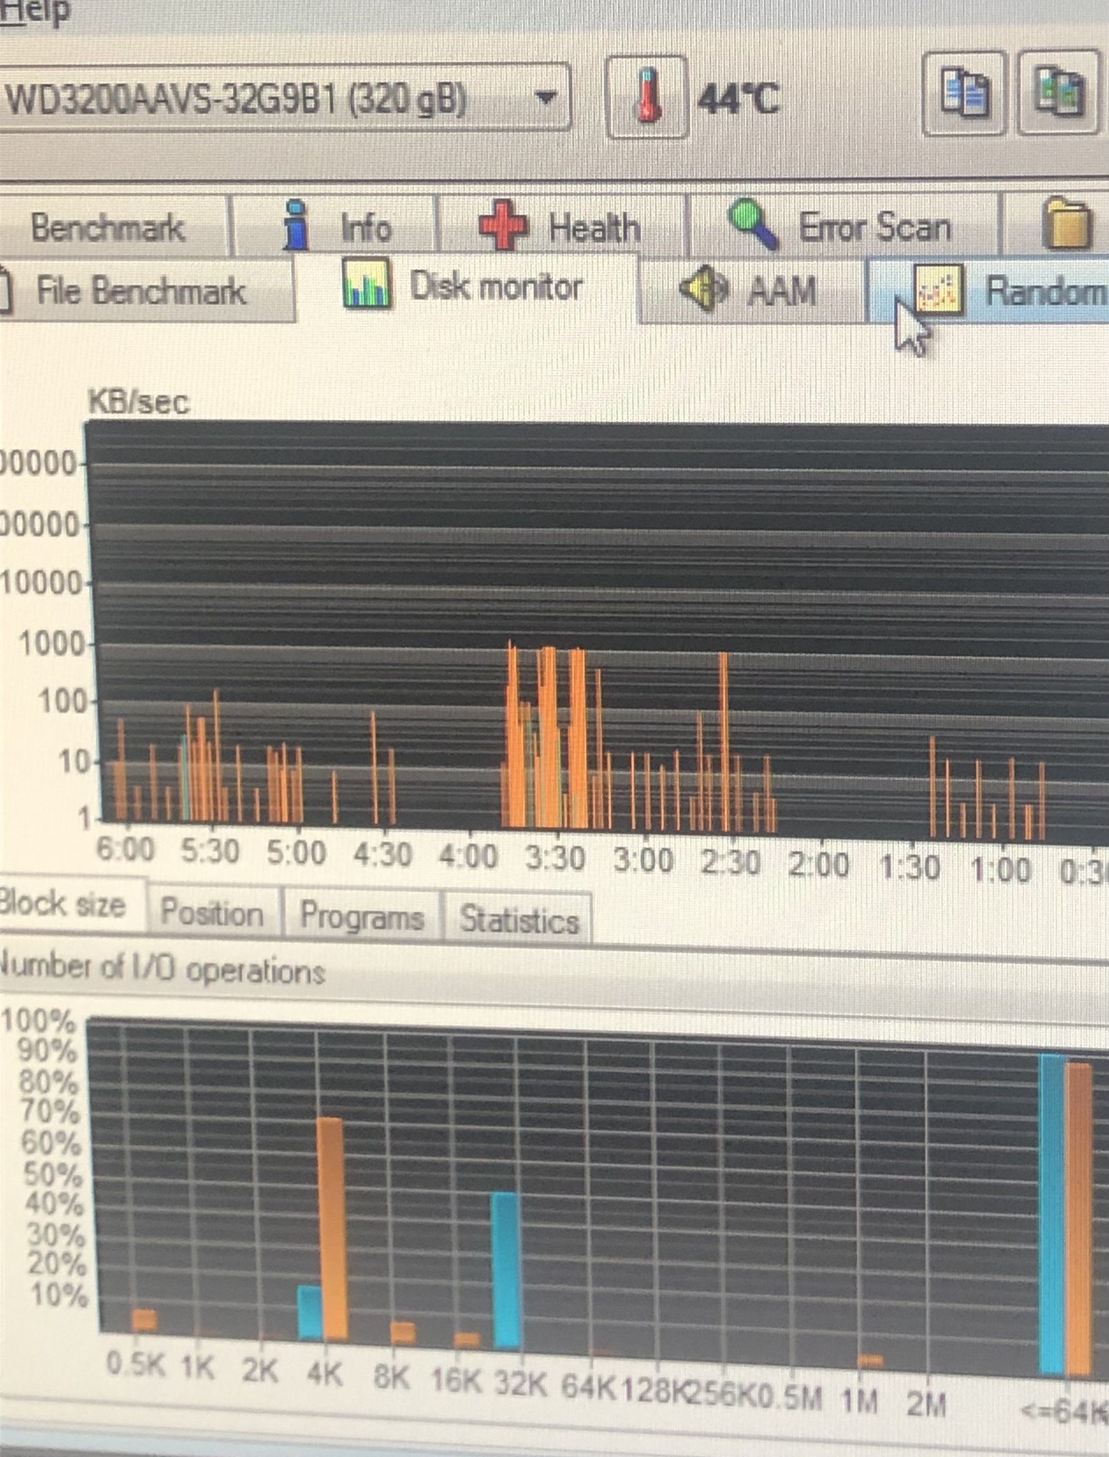Click the red cross Health icon
The image size is (1109, 1457).
[503, 224]
